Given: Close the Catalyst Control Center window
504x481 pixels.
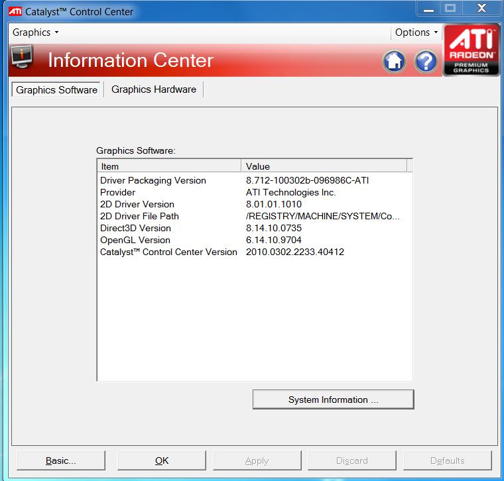Looking at the screenshot, I should (481, 8).
